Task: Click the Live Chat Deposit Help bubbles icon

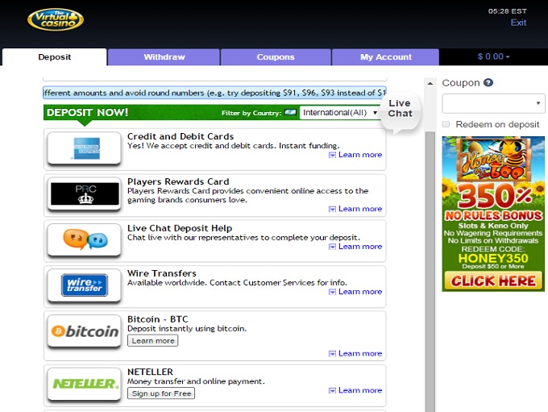Action: [84, 239]
